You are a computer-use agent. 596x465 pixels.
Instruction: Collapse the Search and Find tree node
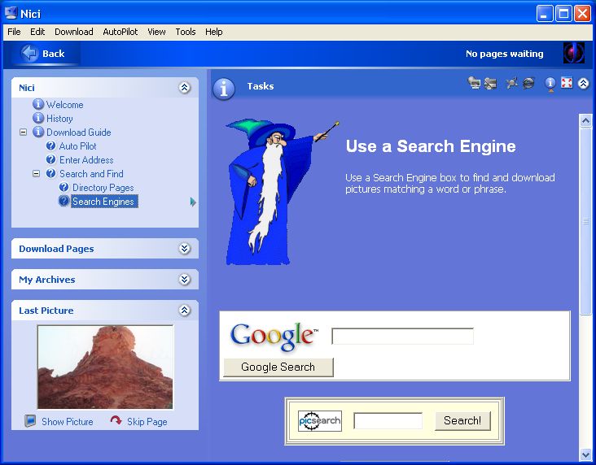coord(36,173)
